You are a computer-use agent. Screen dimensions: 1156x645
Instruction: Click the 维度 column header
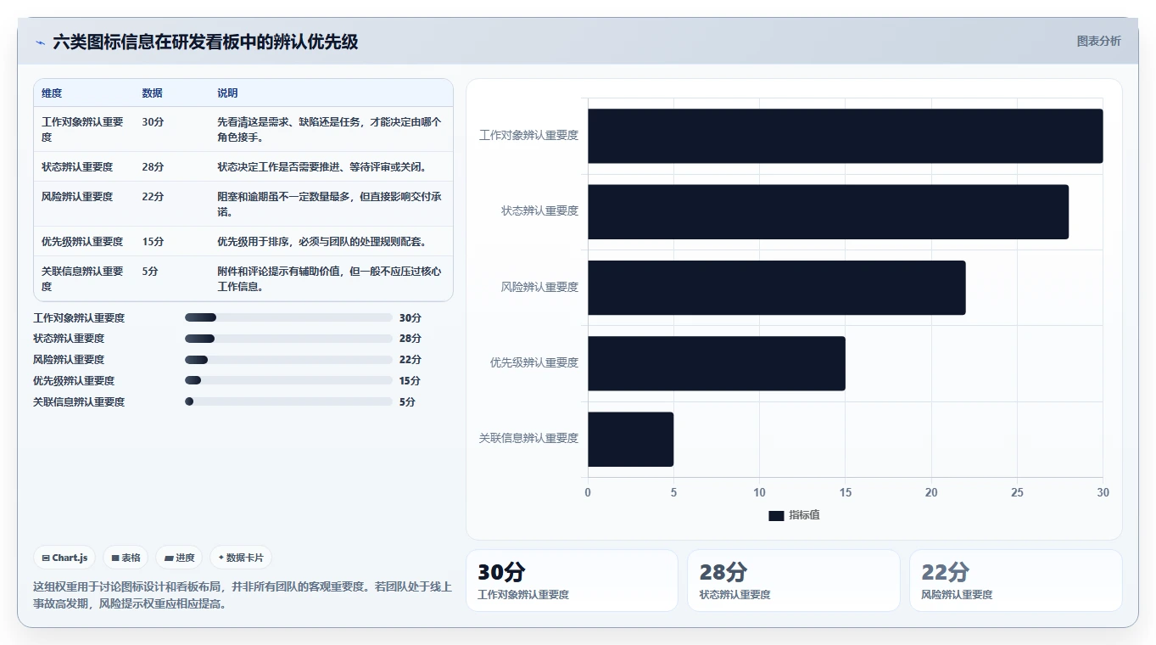coord(52,93)
